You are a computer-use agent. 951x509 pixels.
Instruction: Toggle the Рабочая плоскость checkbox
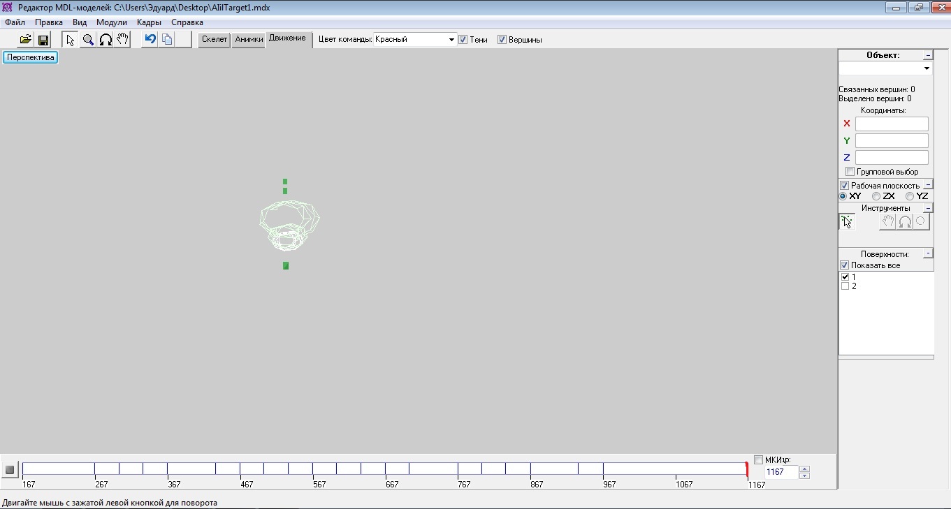[x=844, y=186]
